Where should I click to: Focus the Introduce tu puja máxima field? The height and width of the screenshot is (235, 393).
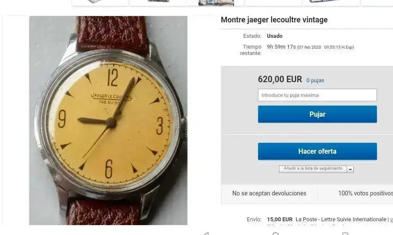click(x=317, y=95)
